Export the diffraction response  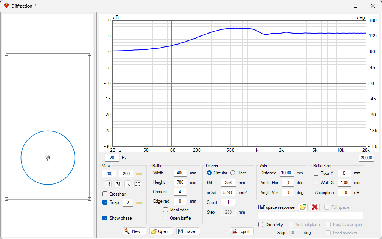[242, 231]
